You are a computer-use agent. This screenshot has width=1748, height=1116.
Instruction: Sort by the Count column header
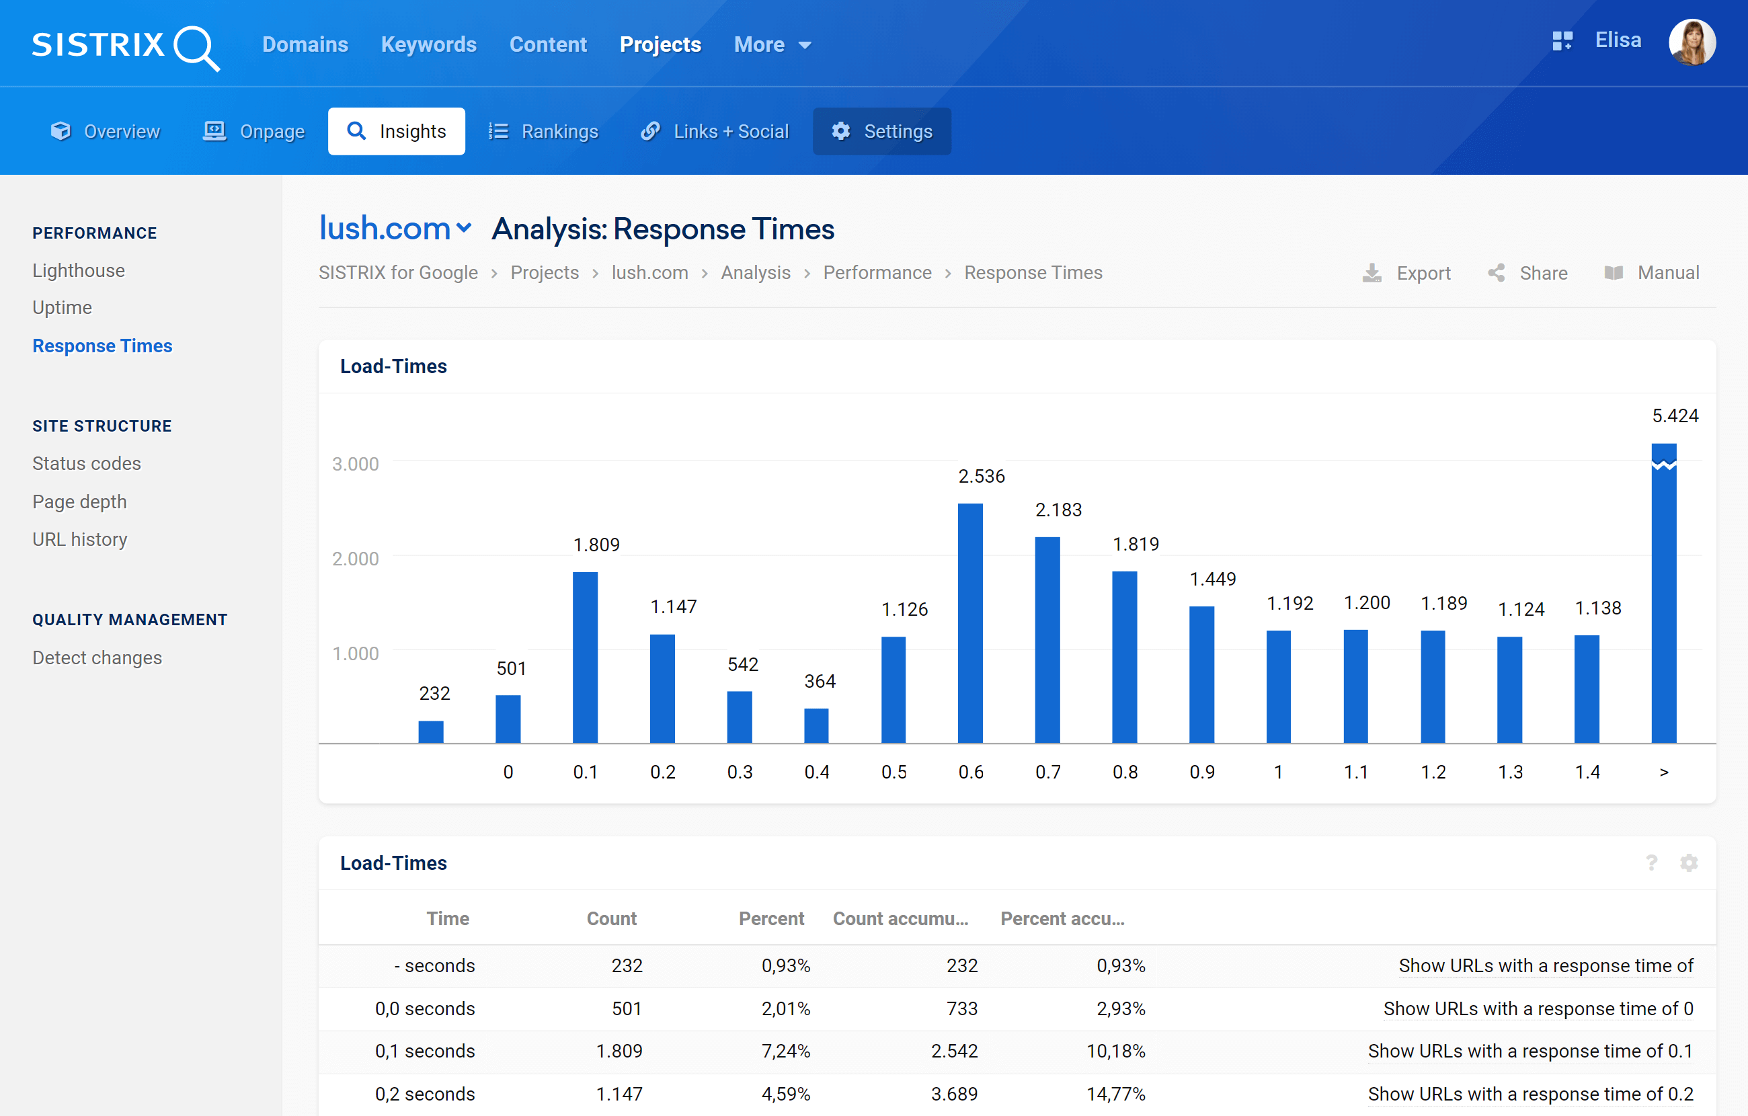point(611,918)
